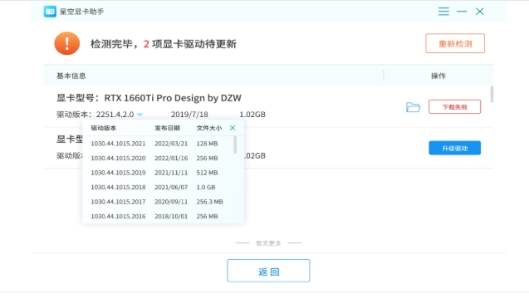This screenshot has width=529, height=299.
Task: Click the 1.02GB size of first card
Action: click(x=252, y=115)
